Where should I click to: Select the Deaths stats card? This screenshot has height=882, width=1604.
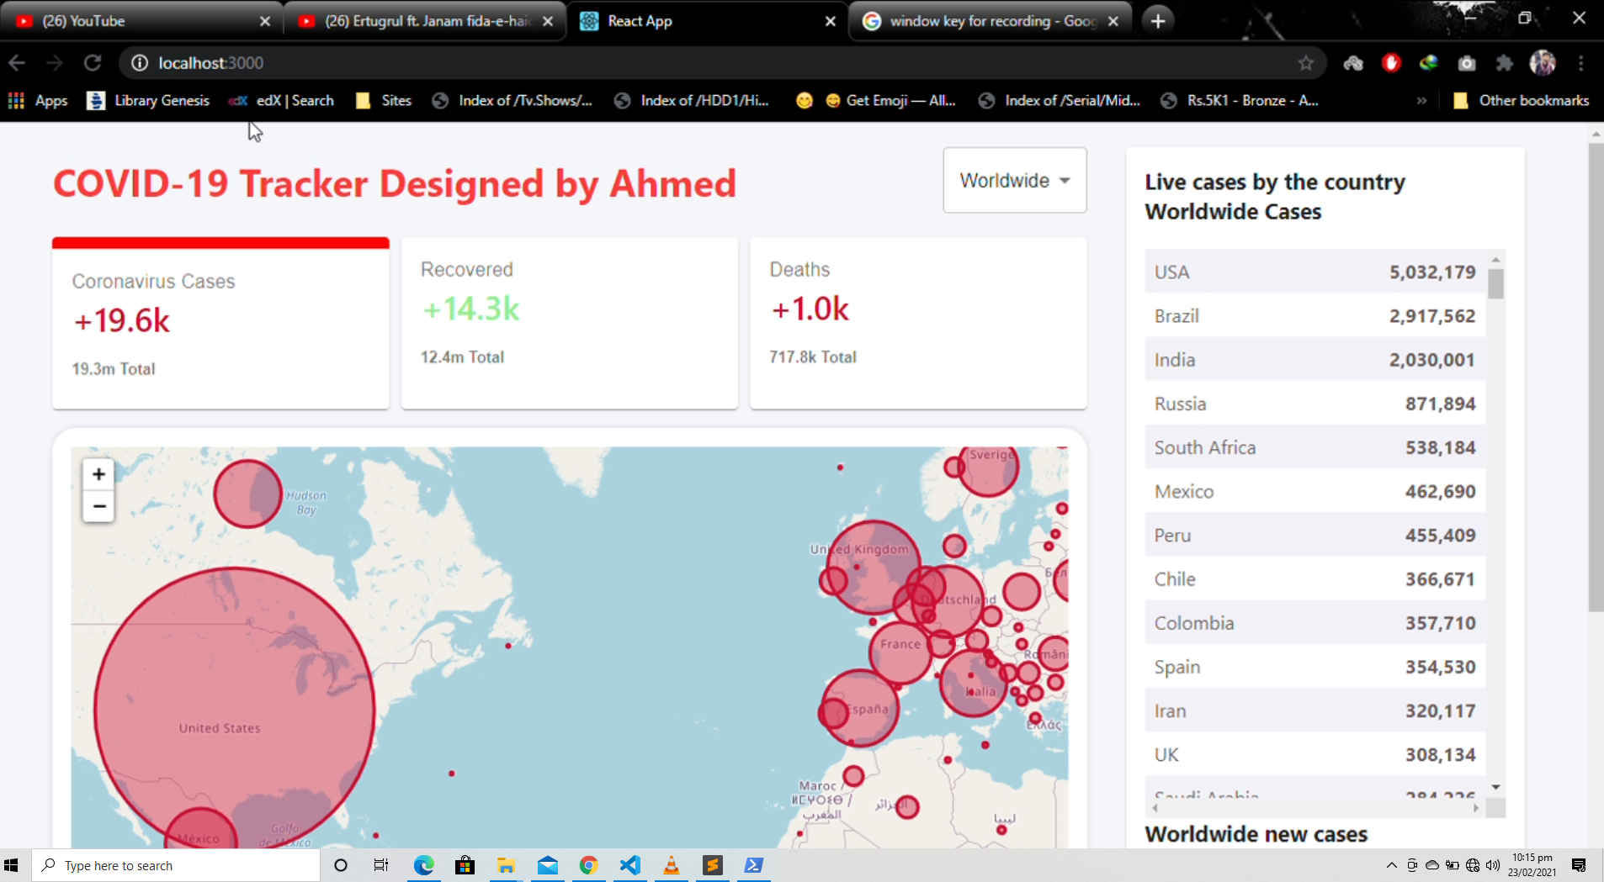pyautogui.click(x=917, y=324)
